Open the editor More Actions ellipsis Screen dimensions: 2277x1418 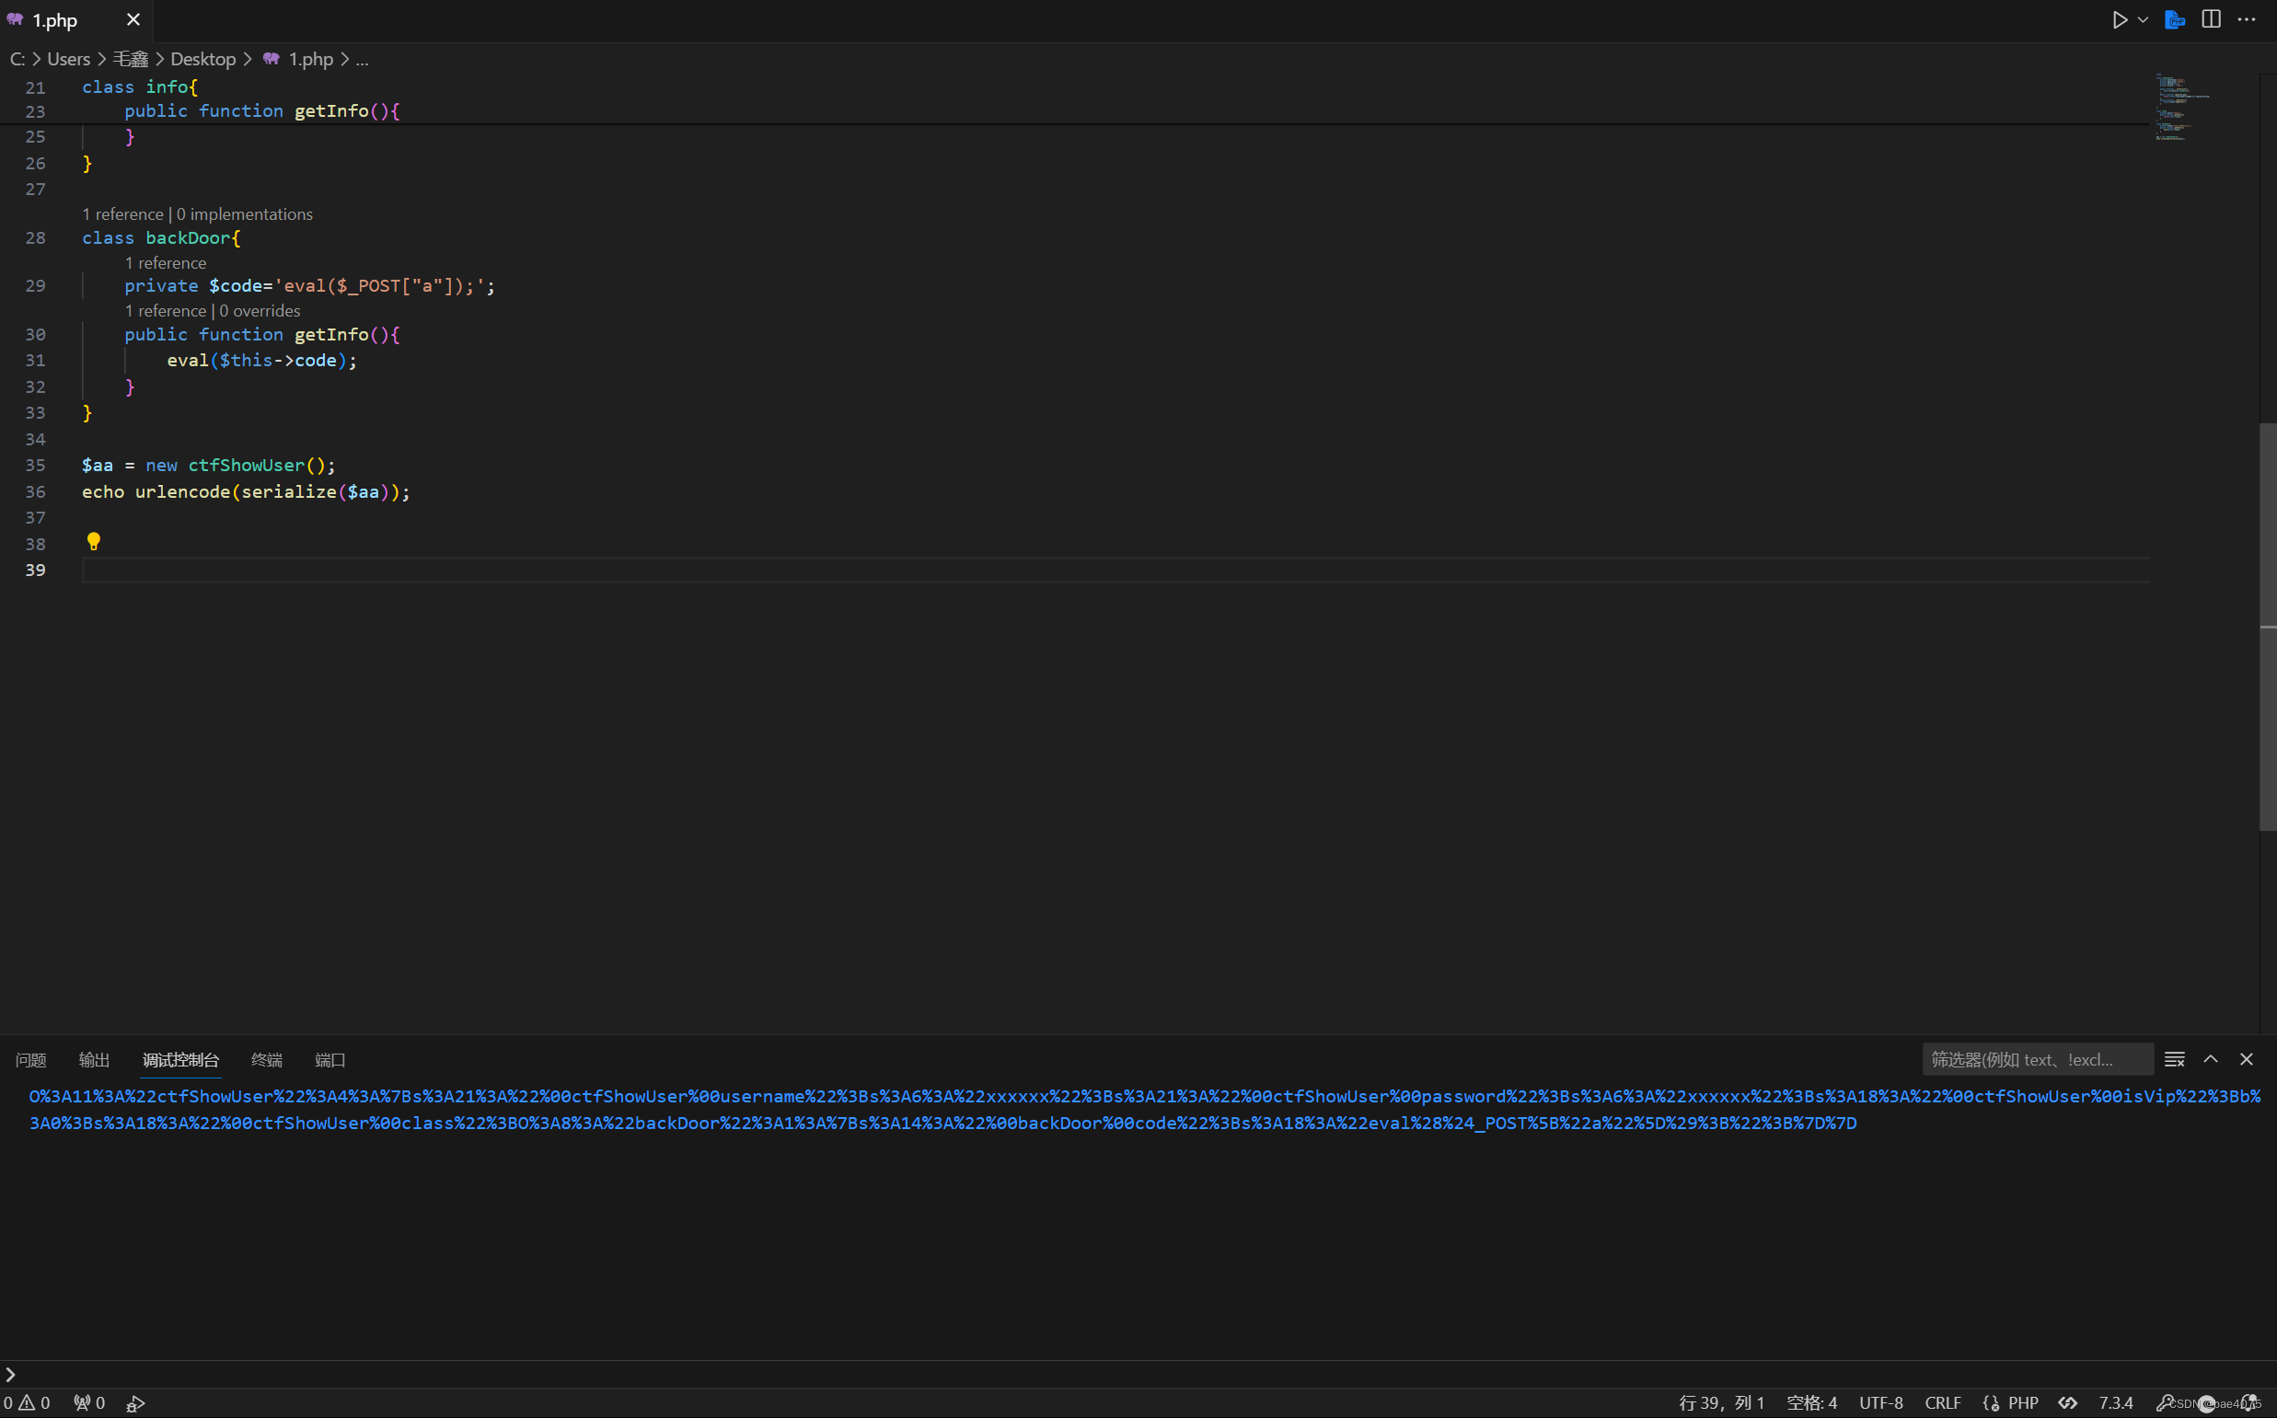coord(2247,19)
